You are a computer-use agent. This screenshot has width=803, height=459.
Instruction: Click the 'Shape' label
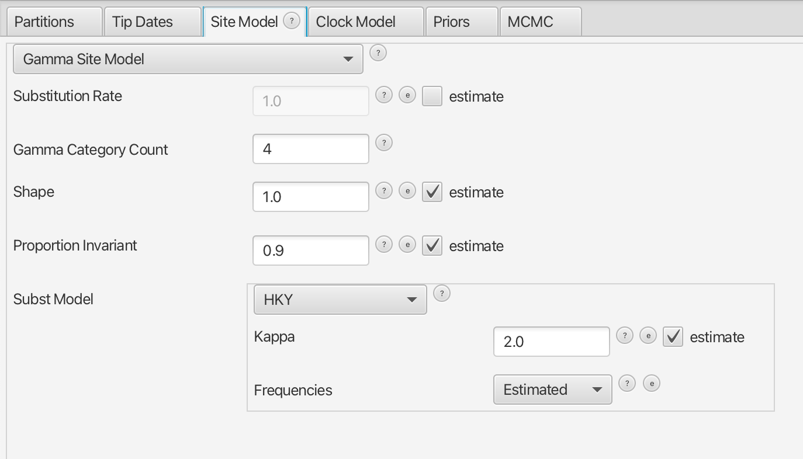[x=33, y=192]
